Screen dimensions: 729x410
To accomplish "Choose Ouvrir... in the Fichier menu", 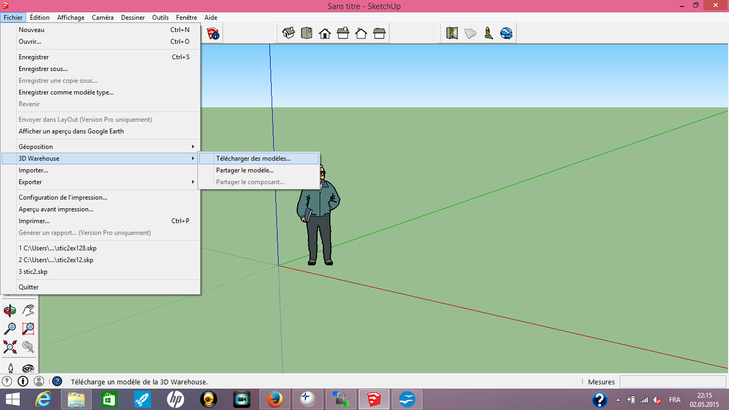I will click(x=101, y=42).
